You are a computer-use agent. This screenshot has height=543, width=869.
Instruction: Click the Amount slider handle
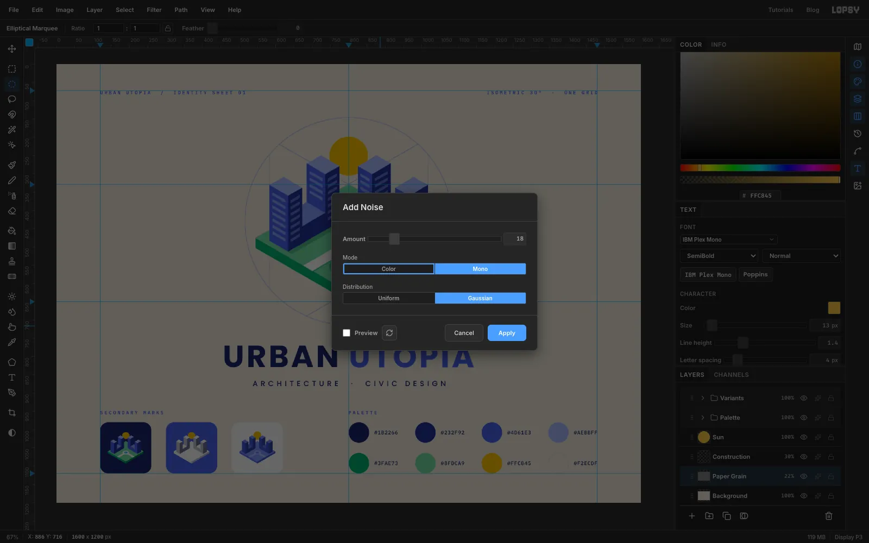click(394, 239)
